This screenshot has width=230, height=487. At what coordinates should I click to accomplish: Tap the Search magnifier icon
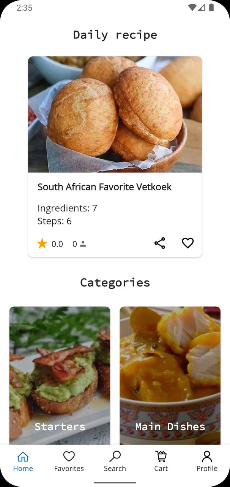(115, 456)
